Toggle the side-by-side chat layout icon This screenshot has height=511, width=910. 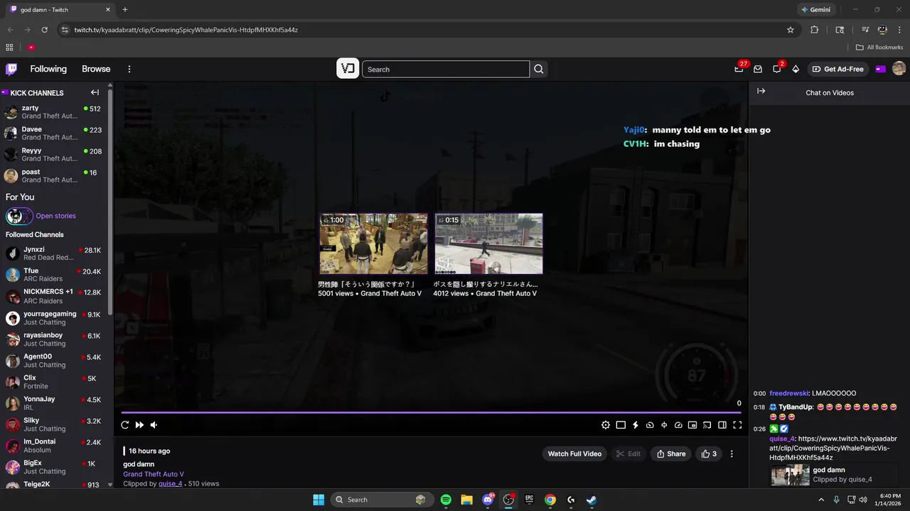click(722, 425)
